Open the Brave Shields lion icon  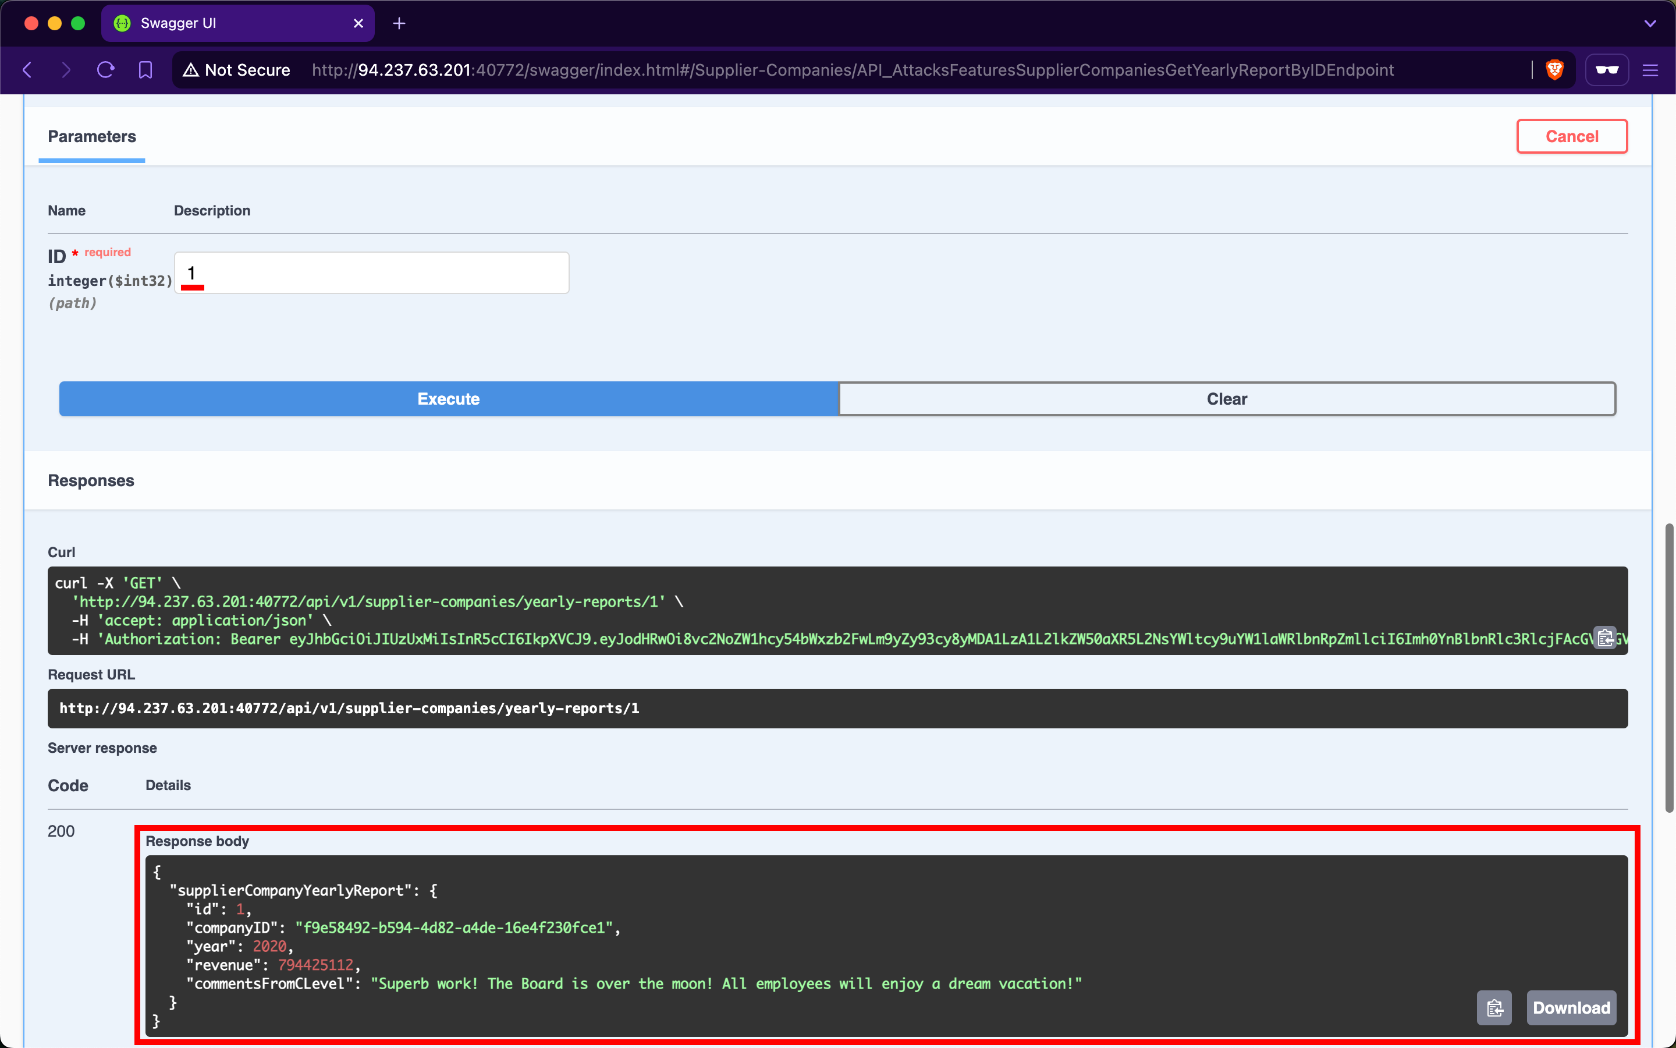[1555, 70]
